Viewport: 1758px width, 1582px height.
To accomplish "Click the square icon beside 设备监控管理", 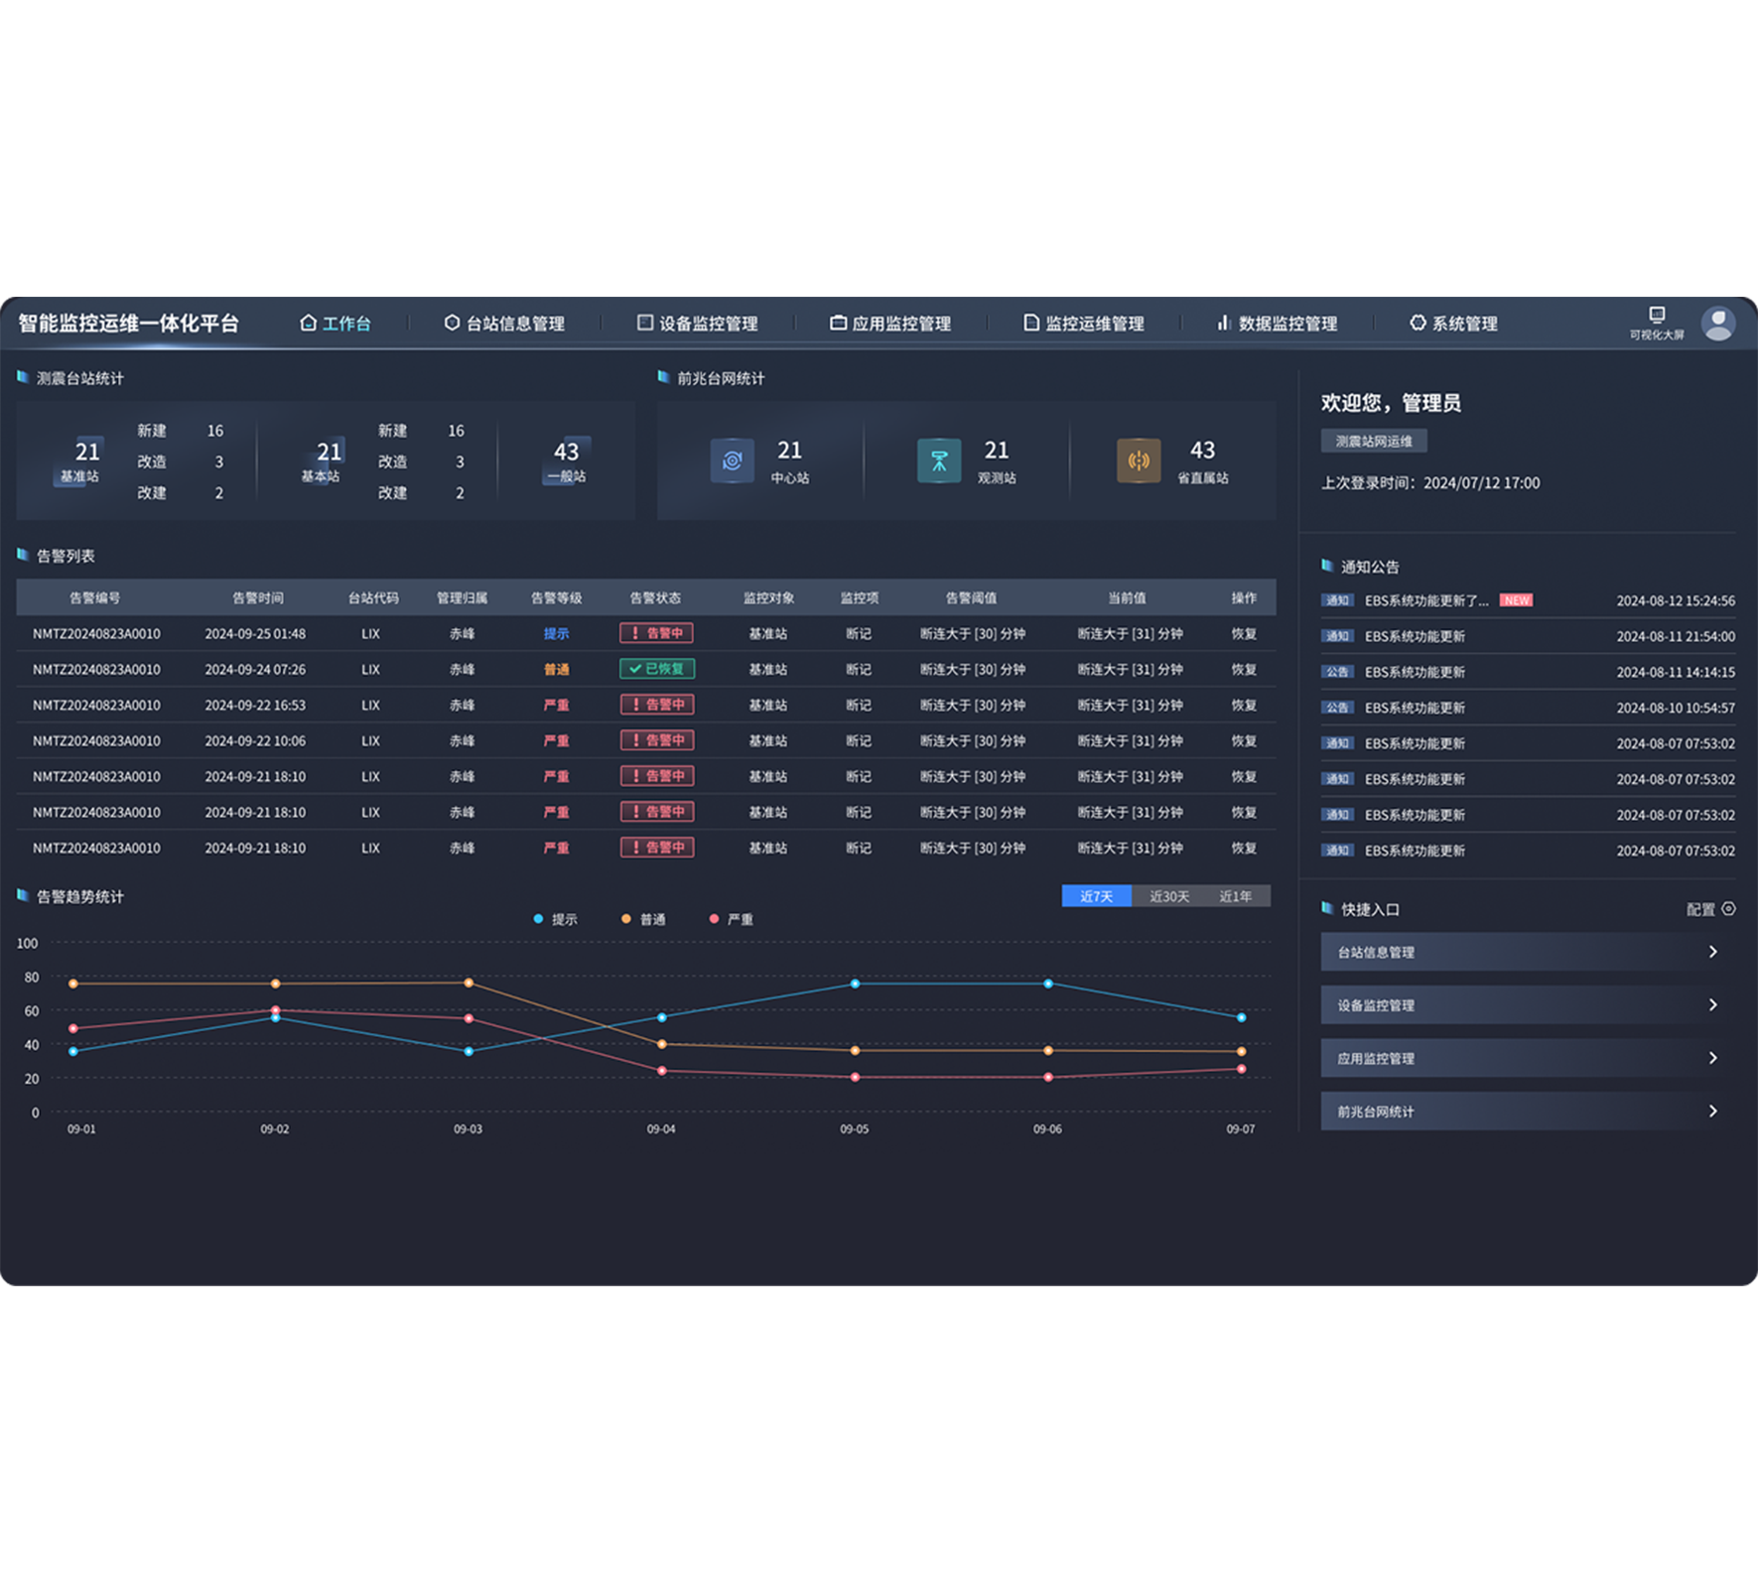I will click(x=645, y=323).
